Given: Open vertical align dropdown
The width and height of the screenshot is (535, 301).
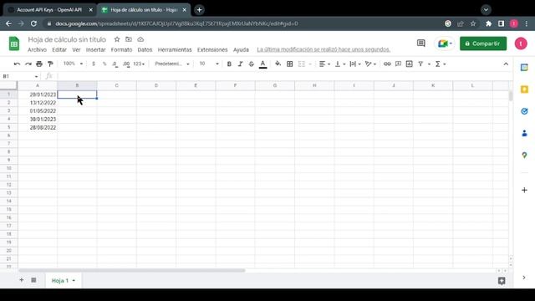Looking at the screenshot, I should 340,64.
